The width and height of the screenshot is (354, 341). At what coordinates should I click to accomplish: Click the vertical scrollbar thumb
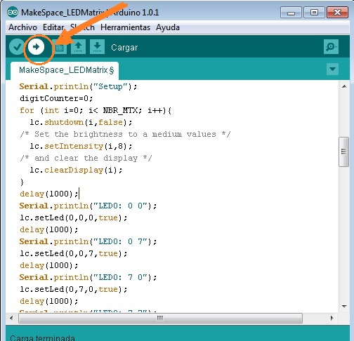(343, 152)
